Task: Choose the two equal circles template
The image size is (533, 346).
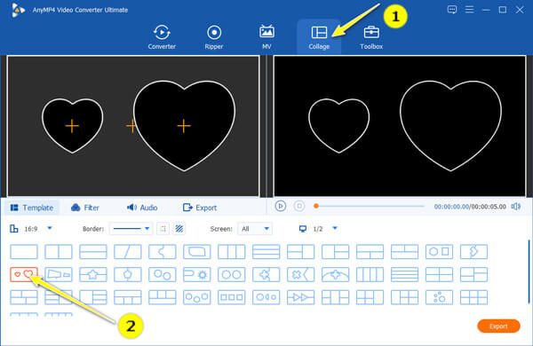Action: point(232,274)
